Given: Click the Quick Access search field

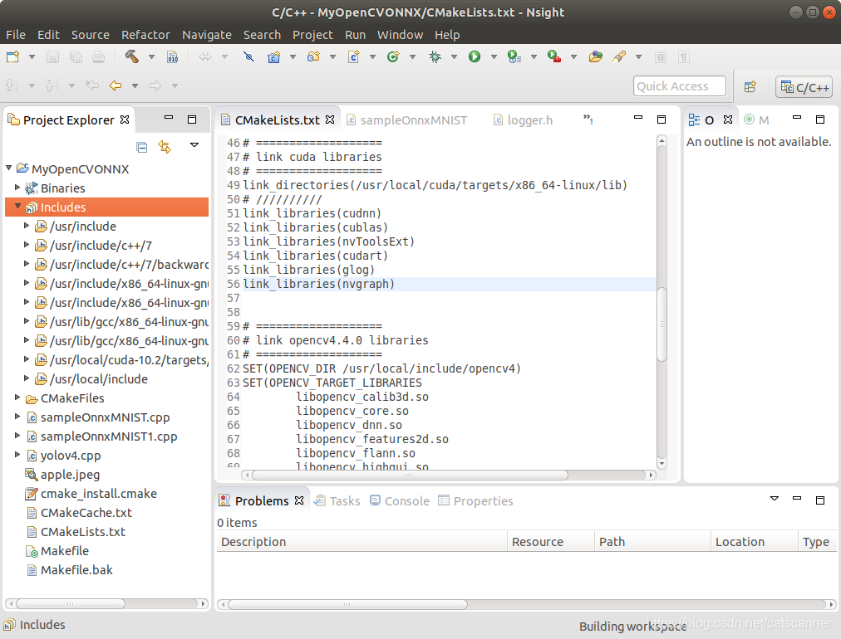Looking at the screenshot, I should tap(680, 86).
